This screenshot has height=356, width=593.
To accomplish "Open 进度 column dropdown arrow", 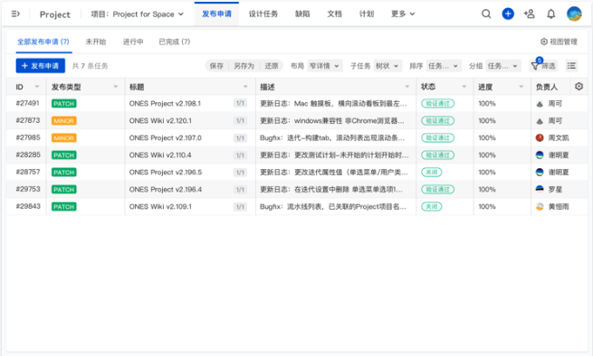I will (x=521, y=87).
